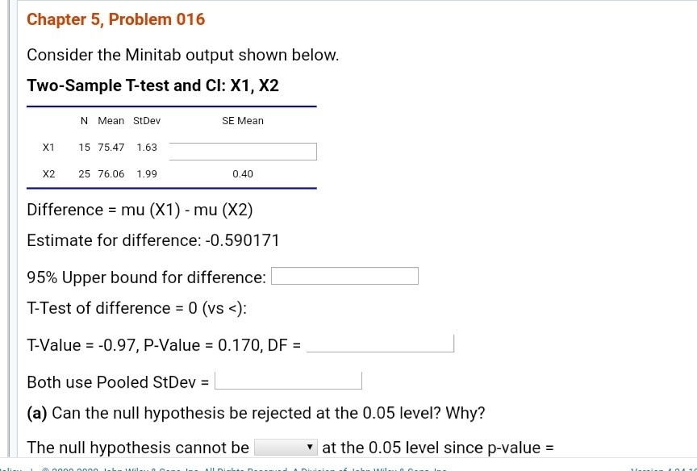
Task: Expand the dropdown next to 'cannot be'
Action: 284,448
